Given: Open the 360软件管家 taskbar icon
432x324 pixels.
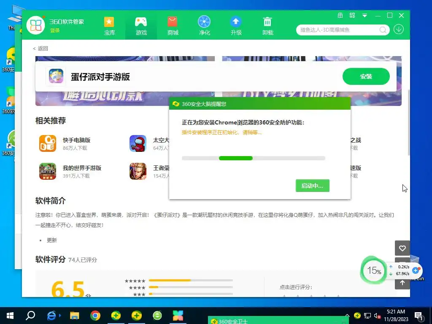Looking at the screenshot, I should [178, 316].
